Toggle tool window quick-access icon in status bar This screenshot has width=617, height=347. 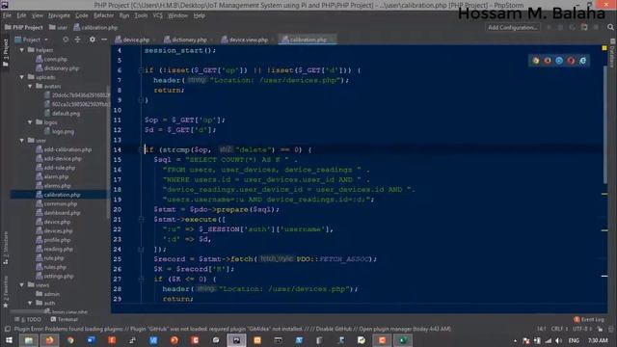click(7, 329)
